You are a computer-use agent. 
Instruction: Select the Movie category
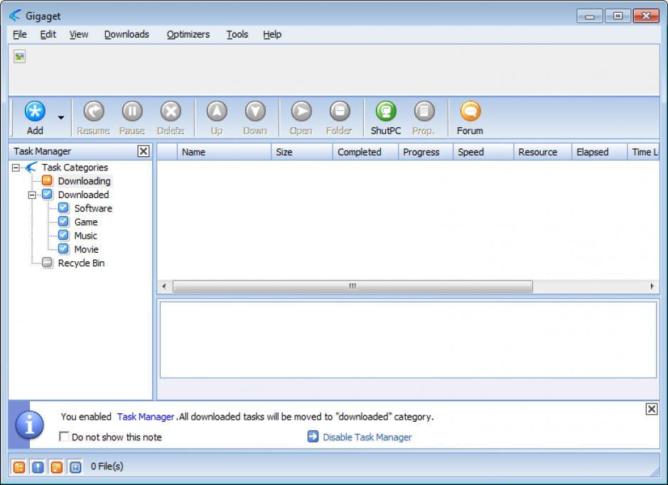pyautogui.click(x=87, y=249)
